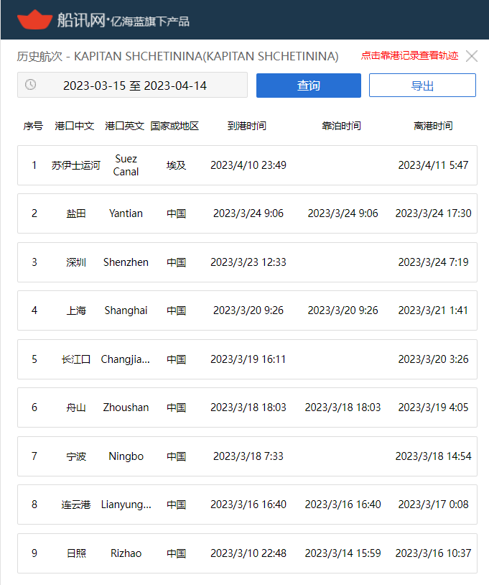Click the 序号 column header
489x585 pixels.
33,126
